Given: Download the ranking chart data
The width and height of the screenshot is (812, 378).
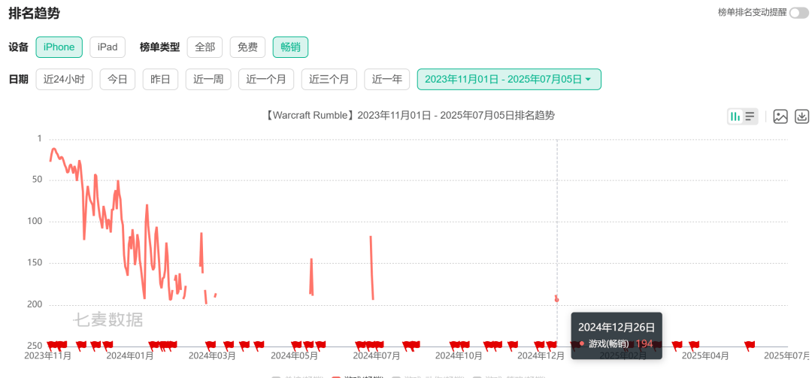Looking at the screenshot, I should tap(801, 117).
